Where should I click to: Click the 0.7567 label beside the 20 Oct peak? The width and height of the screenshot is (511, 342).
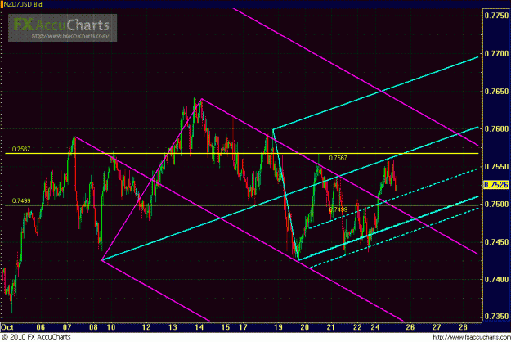pos(338,158)
